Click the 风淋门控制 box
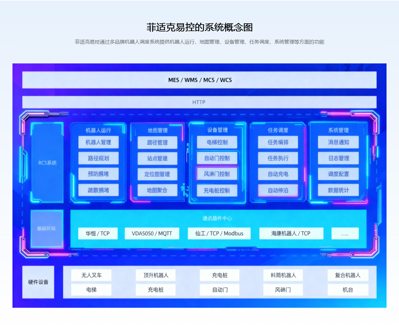399x332 pixels. coord(217,174)
